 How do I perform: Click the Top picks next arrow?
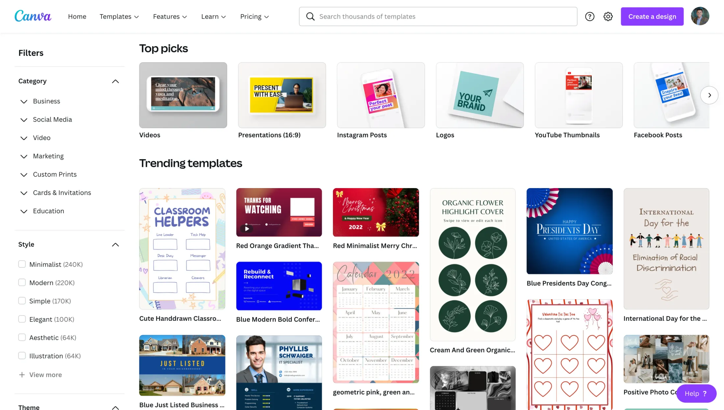(709, 95)
